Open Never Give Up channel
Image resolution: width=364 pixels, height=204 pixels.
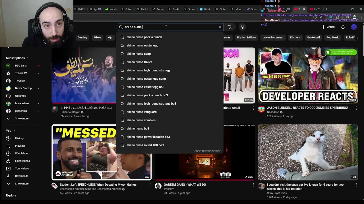pos(23,88)
